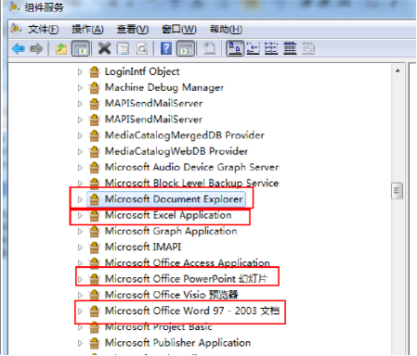Screen dimensions: 417x356
Task: Select MediaCatalogMergedDB Provider
Action: [185, 135]
